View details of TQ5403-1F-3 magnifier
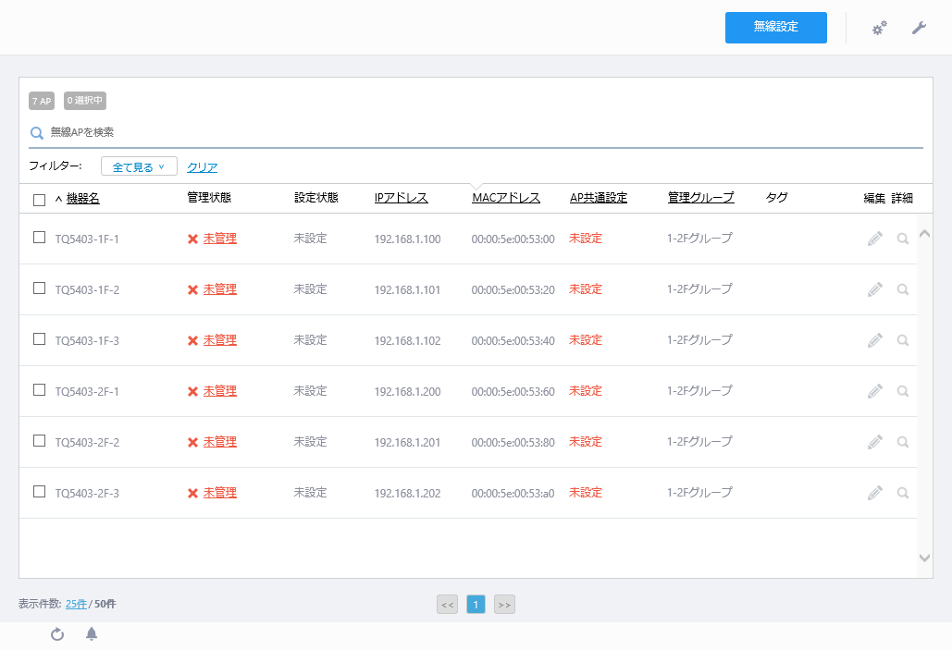Viewport: 952px width, 650px height. (x=903, y=340)
